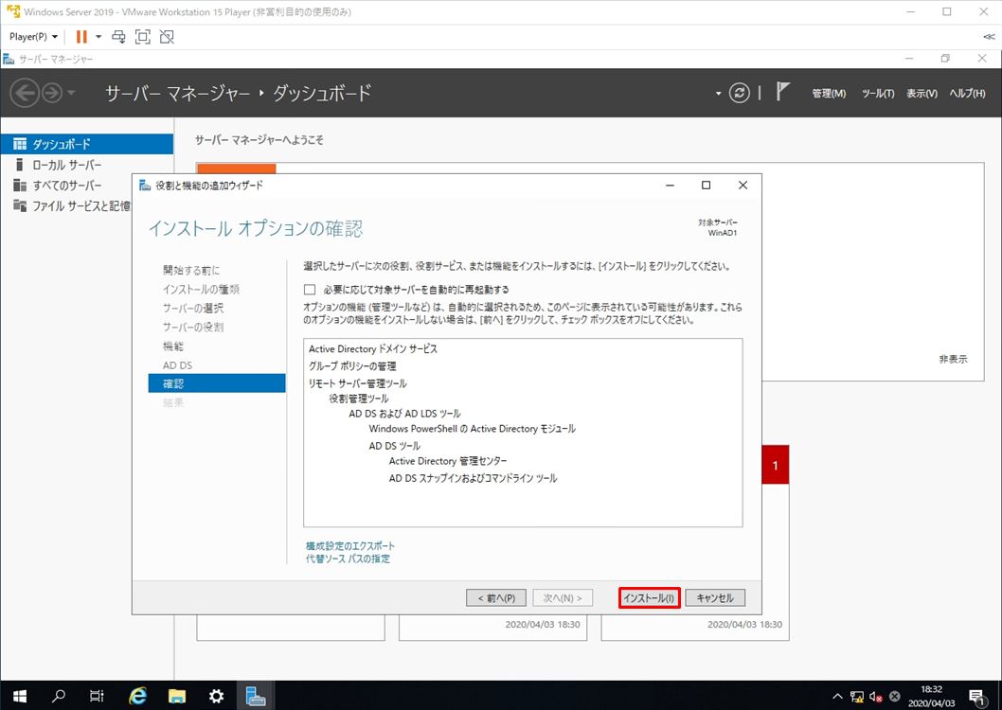Click Active Directory ドメイン サービス in the list
Viewport: 1002px width, 710px height.
(x=372, y=348)
